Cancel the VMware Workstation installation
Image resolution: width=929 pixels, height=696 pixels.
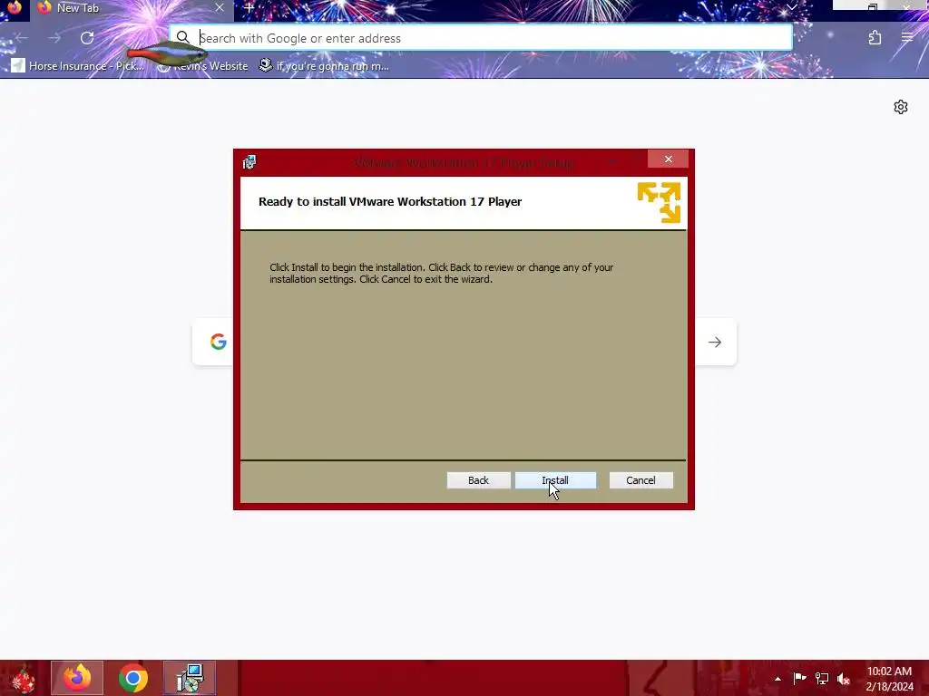[x=641, y=480]
